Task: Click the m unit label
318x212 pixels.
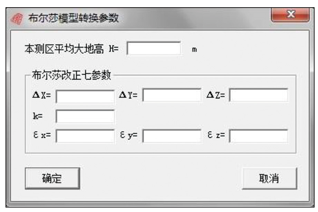Action: 194,49
